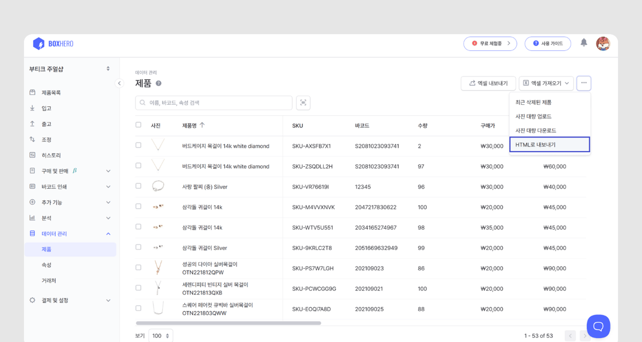
Task: Click the product search input field
Action: click(x=214, y=103)
